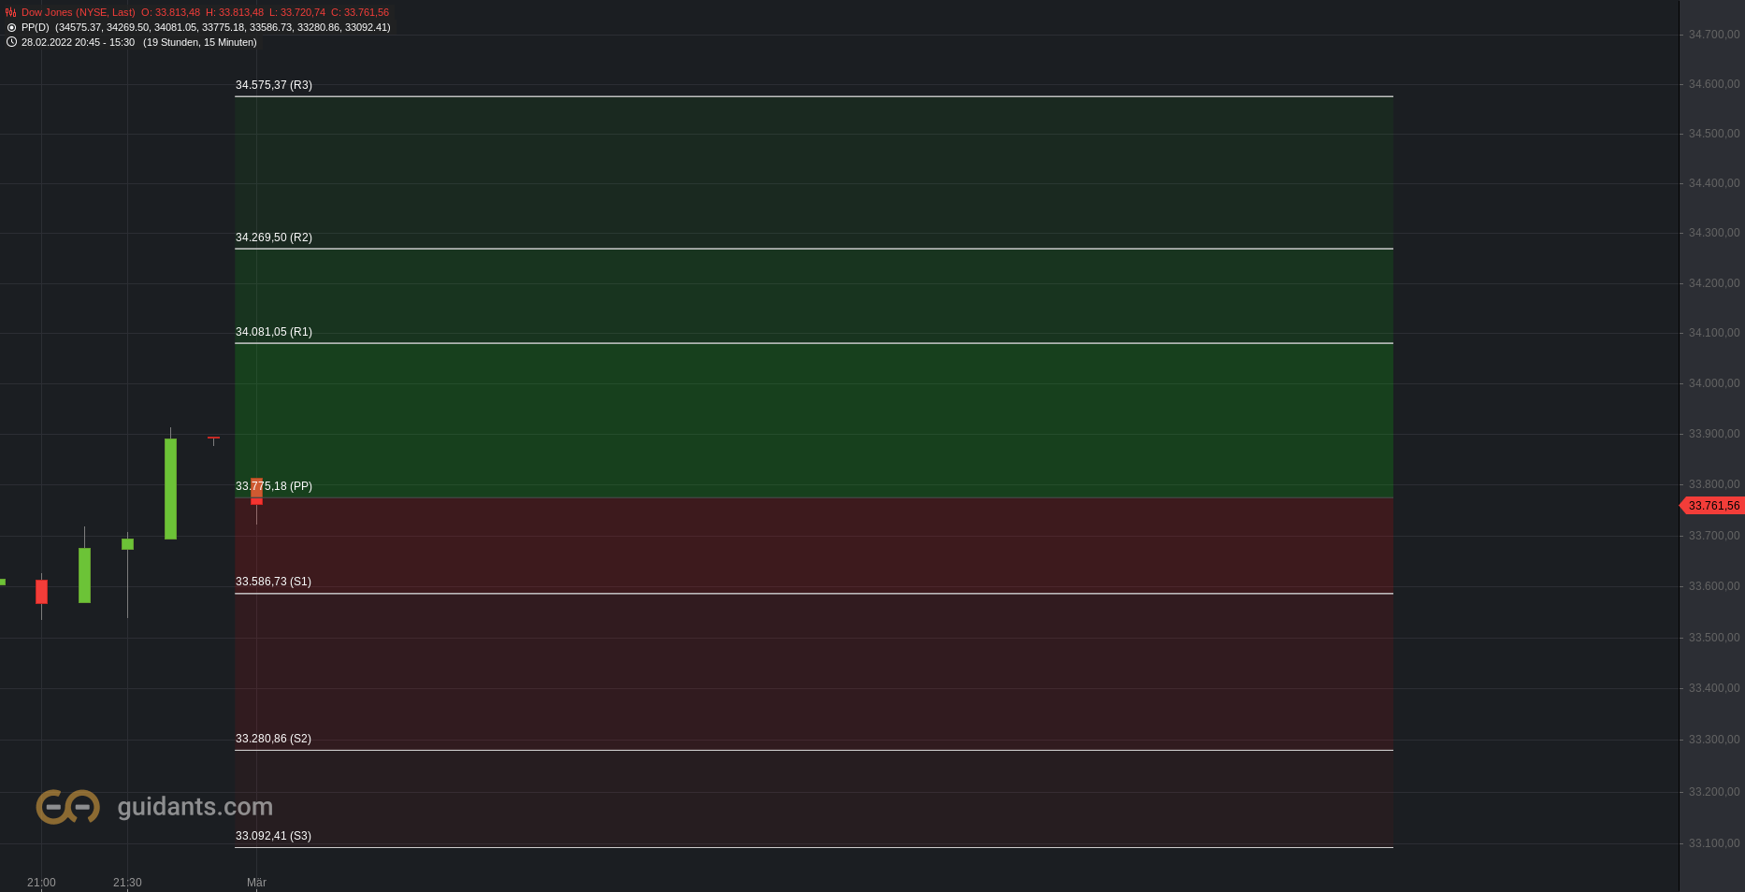Click the tall green candle after 21:30

pyautogui.click(x=170, y=488)
